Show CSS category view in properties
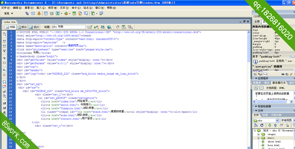295x149 pixels. click(x=255, y=74)
